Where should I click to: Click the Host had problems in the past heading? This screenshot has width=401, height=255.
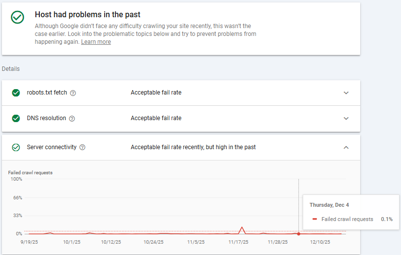point(87,15)
